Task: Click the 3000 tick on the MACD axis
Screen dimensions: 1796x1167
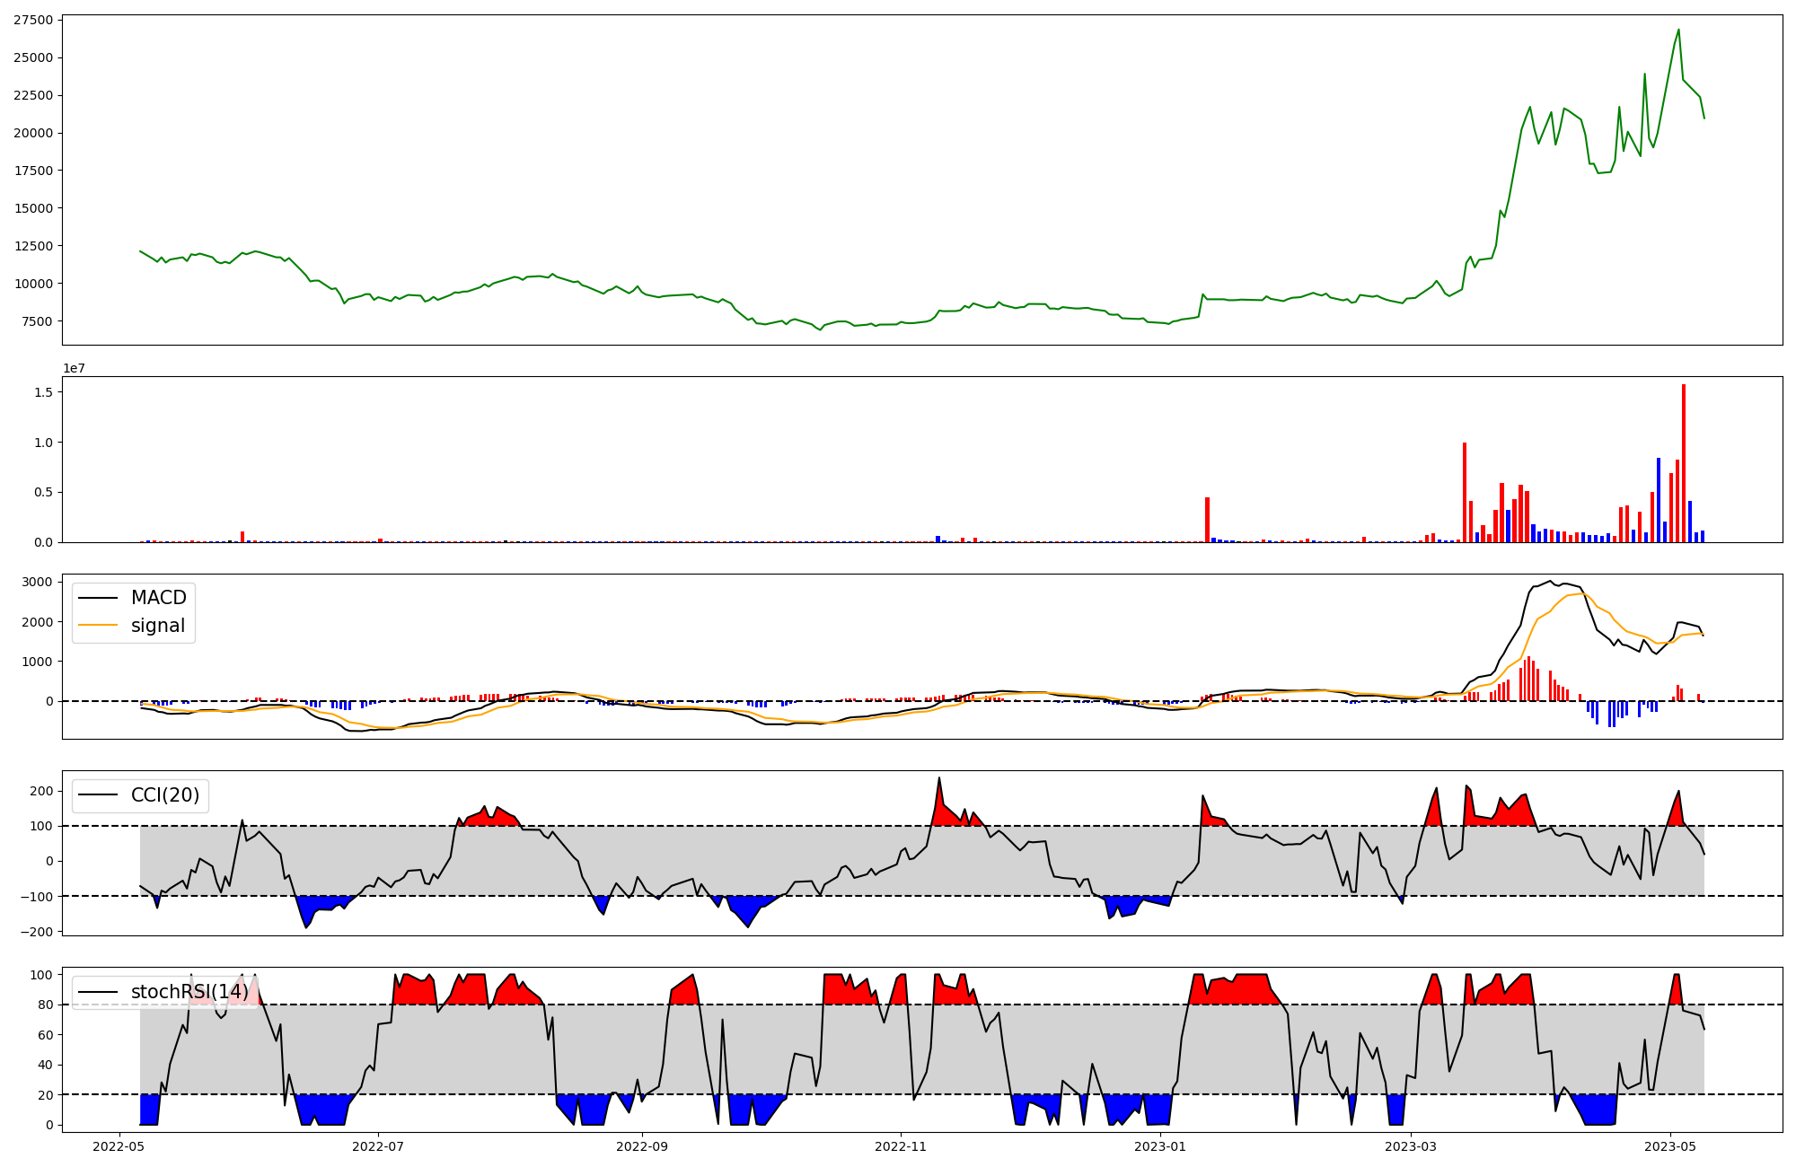Action: 38,582
